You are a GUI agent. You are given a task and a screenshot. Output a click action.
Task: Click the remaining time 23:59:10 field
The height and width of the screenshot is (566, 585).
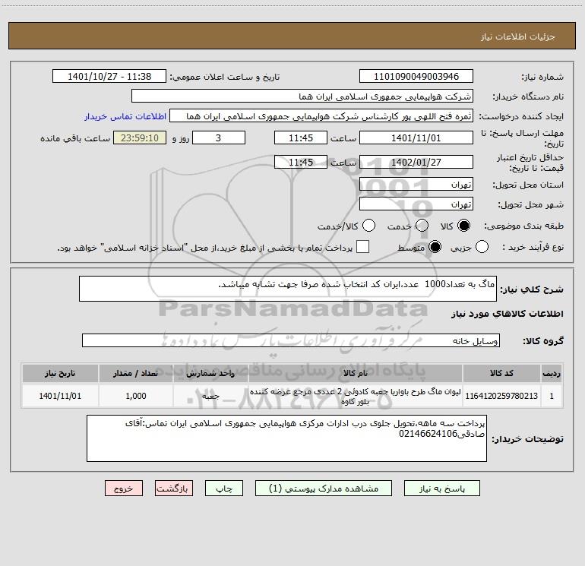pos(140,138)
